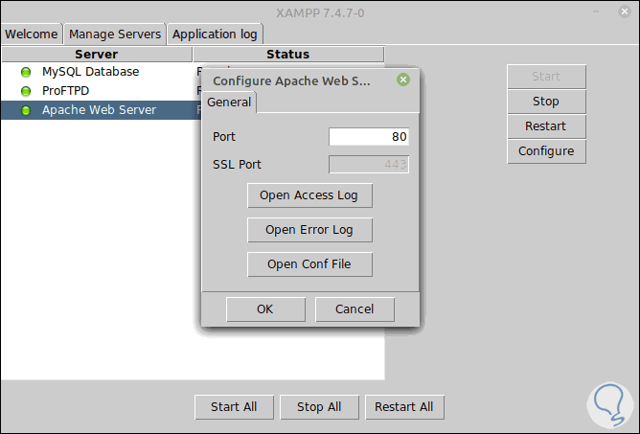Image resolution: width=640 pixels, height=434 pixels.
Task: Switch to the Welcome tab
Action: click(32, 34)
